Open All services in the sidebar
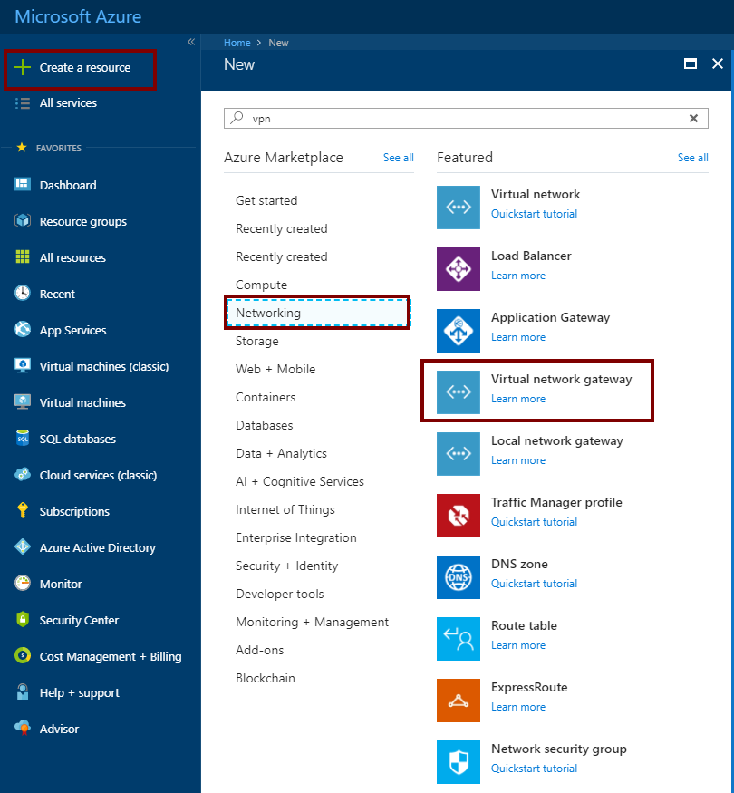Image resolution: width=734 pixels, height=793 pixels. (68, 103)
